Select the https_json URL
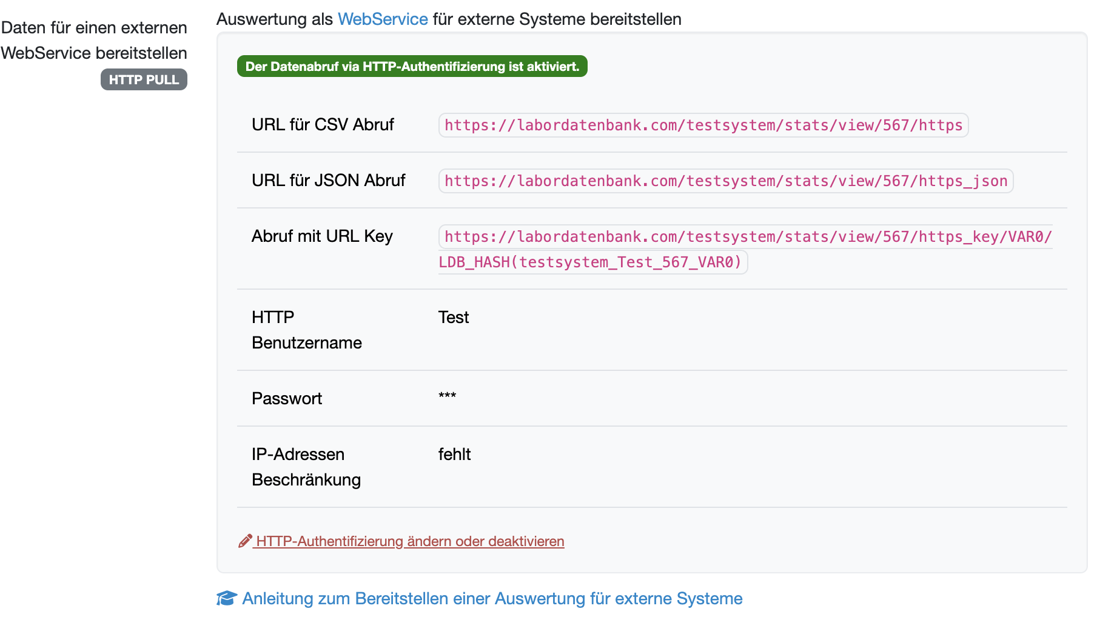 [x=725, y=181]
